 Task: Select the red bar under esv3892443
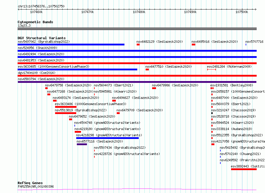click(244, 169)
